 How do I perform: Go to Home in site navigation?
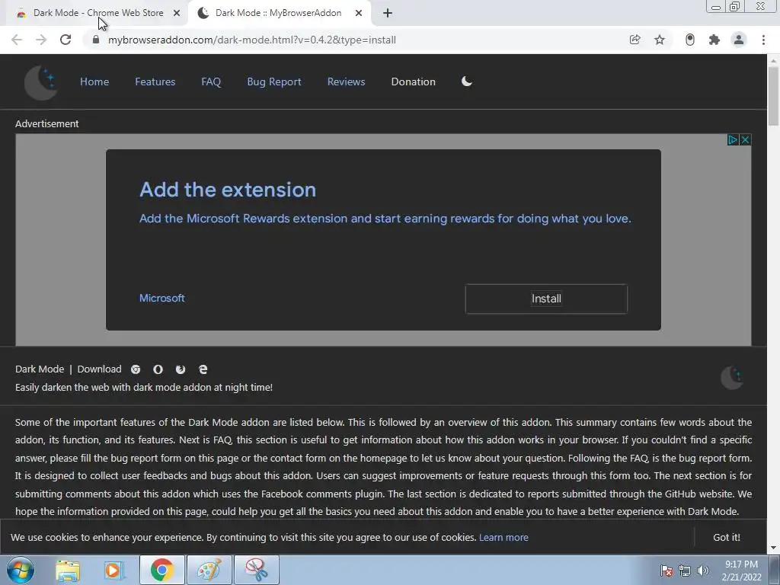pyautogui.click(x=94, y=82)
